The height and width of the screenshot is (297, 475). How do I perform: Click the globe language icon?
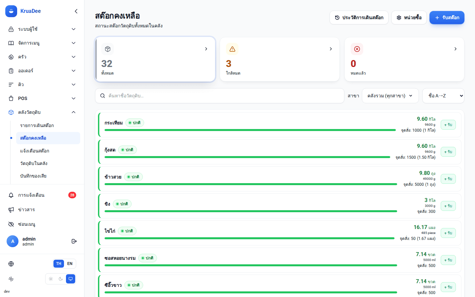[x=11, y=264]
